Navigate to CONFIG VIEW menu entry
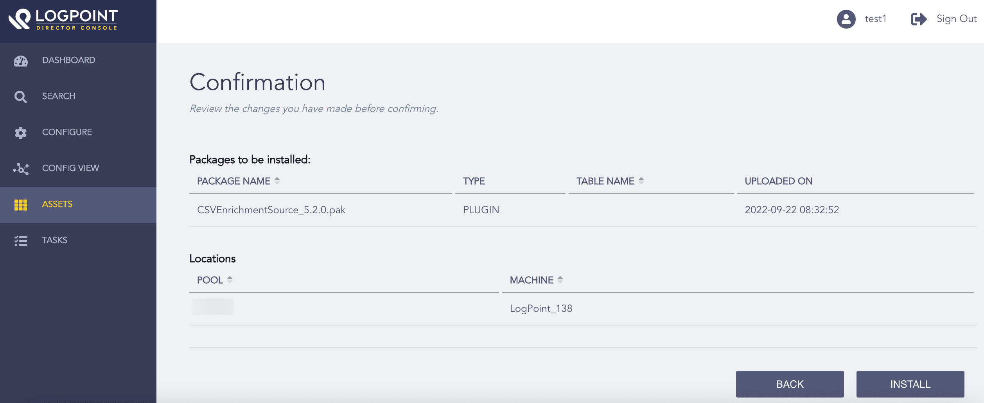This screenshot has width=984, height=403. pyautogui.click(x=70, y=168)
